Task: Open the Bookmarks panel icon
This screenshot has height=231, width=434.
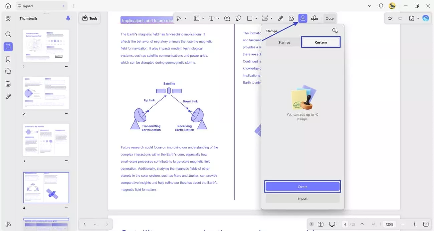Action: point(8,59)
